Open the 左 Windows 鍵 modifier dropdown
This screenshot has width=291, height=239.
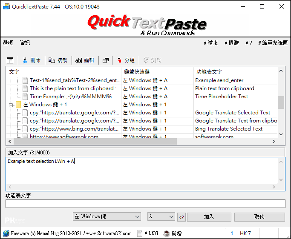pyautogui.click(x=107, y=216)
